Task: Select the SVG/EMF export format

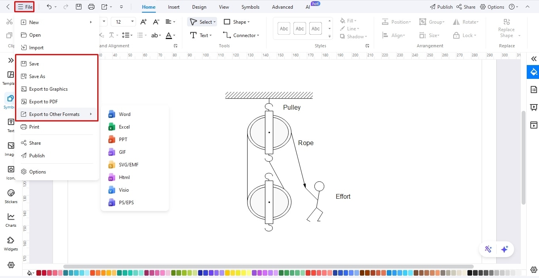Action: (x=135, y=165)
